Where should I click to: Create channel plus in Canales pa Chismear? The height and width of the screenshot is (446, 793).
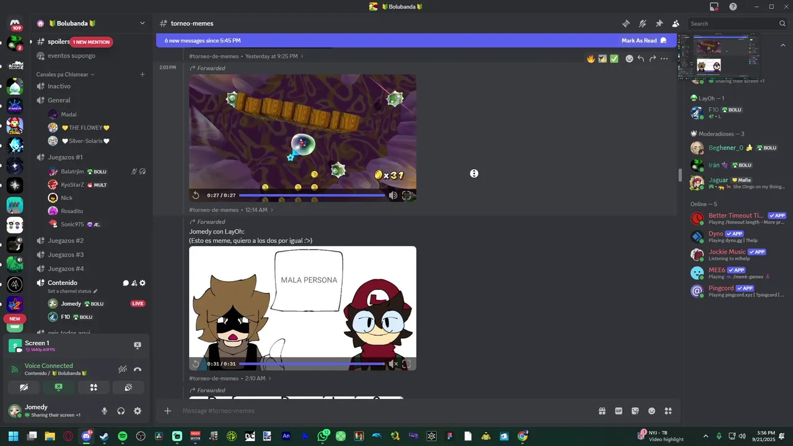click(142, 74)
